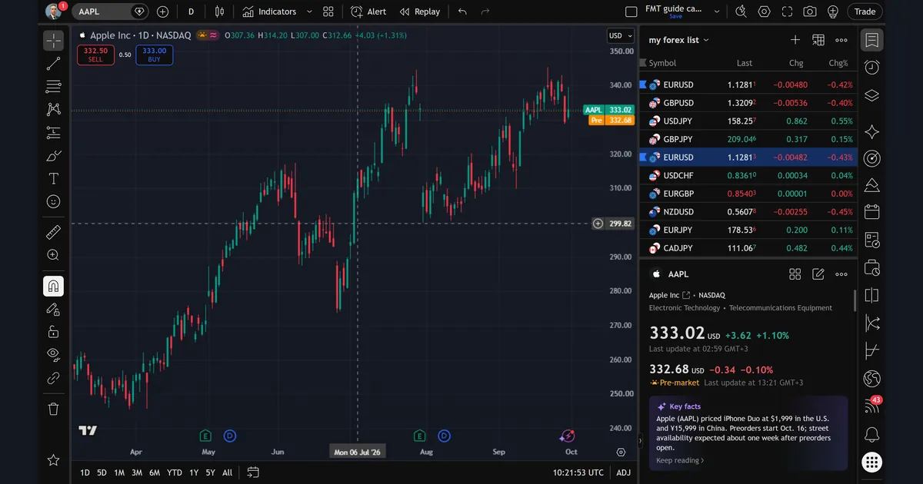Open the AAPL symbol search box

point(112,12)
